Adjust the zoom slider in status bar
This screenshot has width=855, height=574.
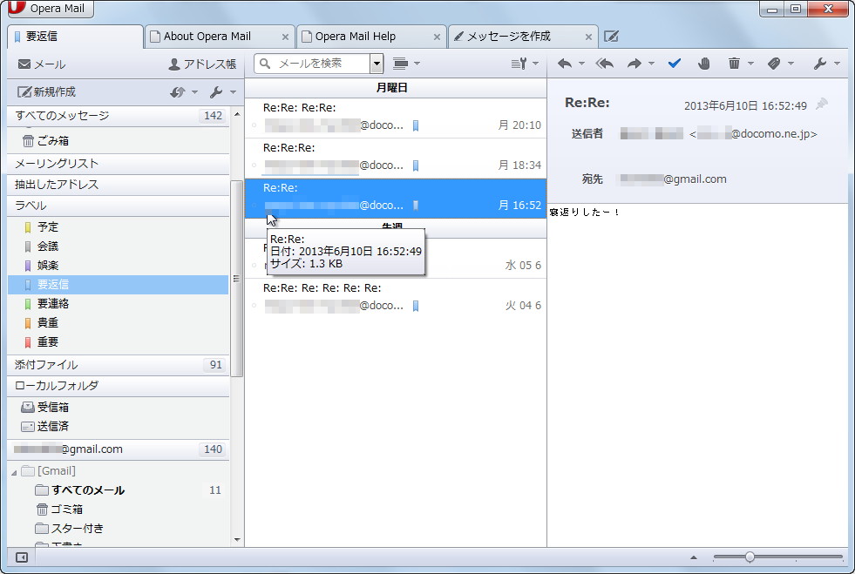750,557
